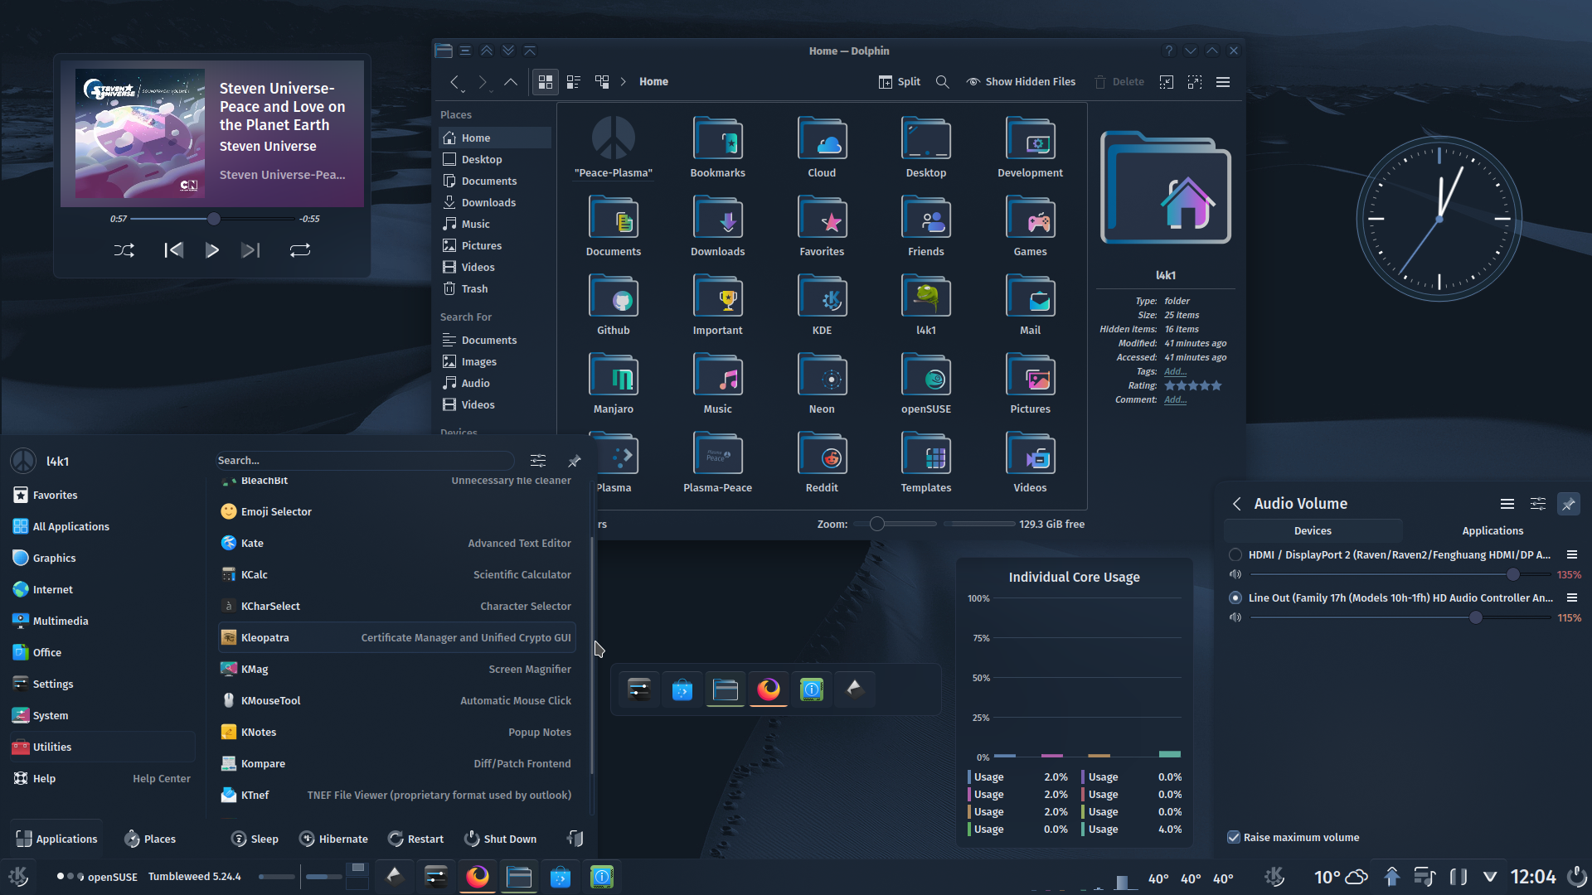Image resolution: width=1592 pixels, height=895 pixels.
Task: Open Firefox from the desktop dock
Action: (x=769, y=689)
